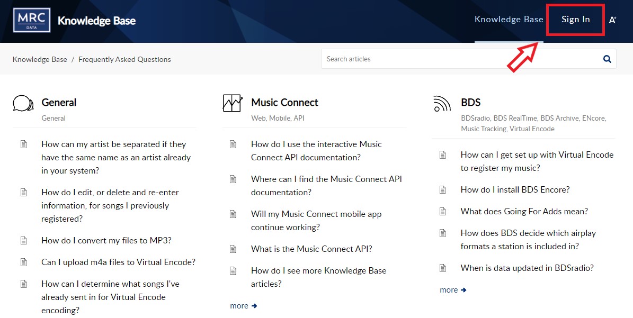The image size is (633, 318).
Task: Click document icon beside see more Knowledge Base articles
Action: coord(233,270)
